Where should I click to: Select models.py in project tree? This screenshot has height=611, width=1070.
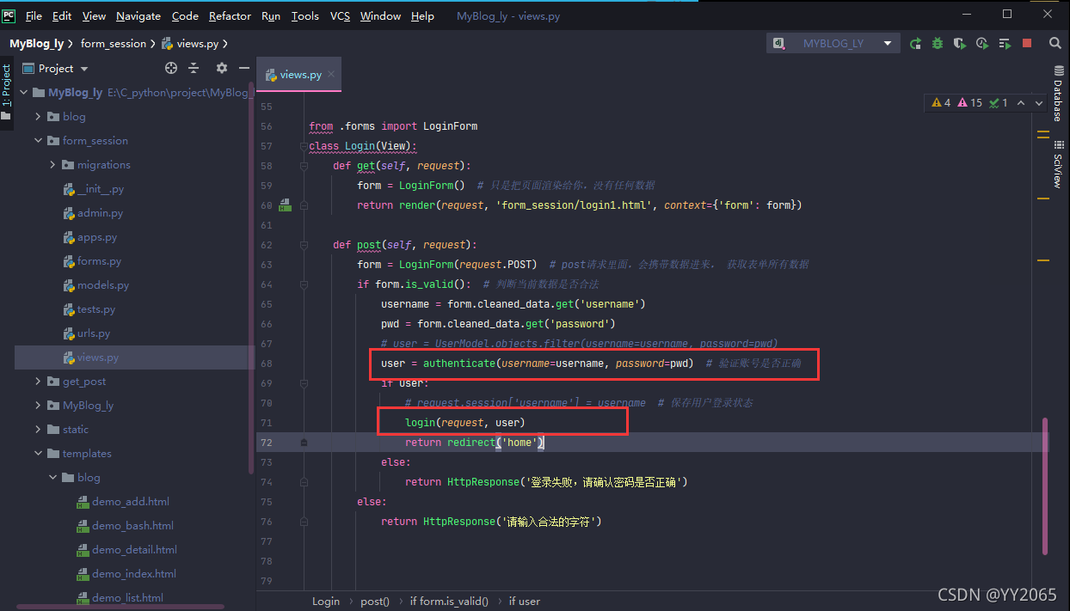102,284
